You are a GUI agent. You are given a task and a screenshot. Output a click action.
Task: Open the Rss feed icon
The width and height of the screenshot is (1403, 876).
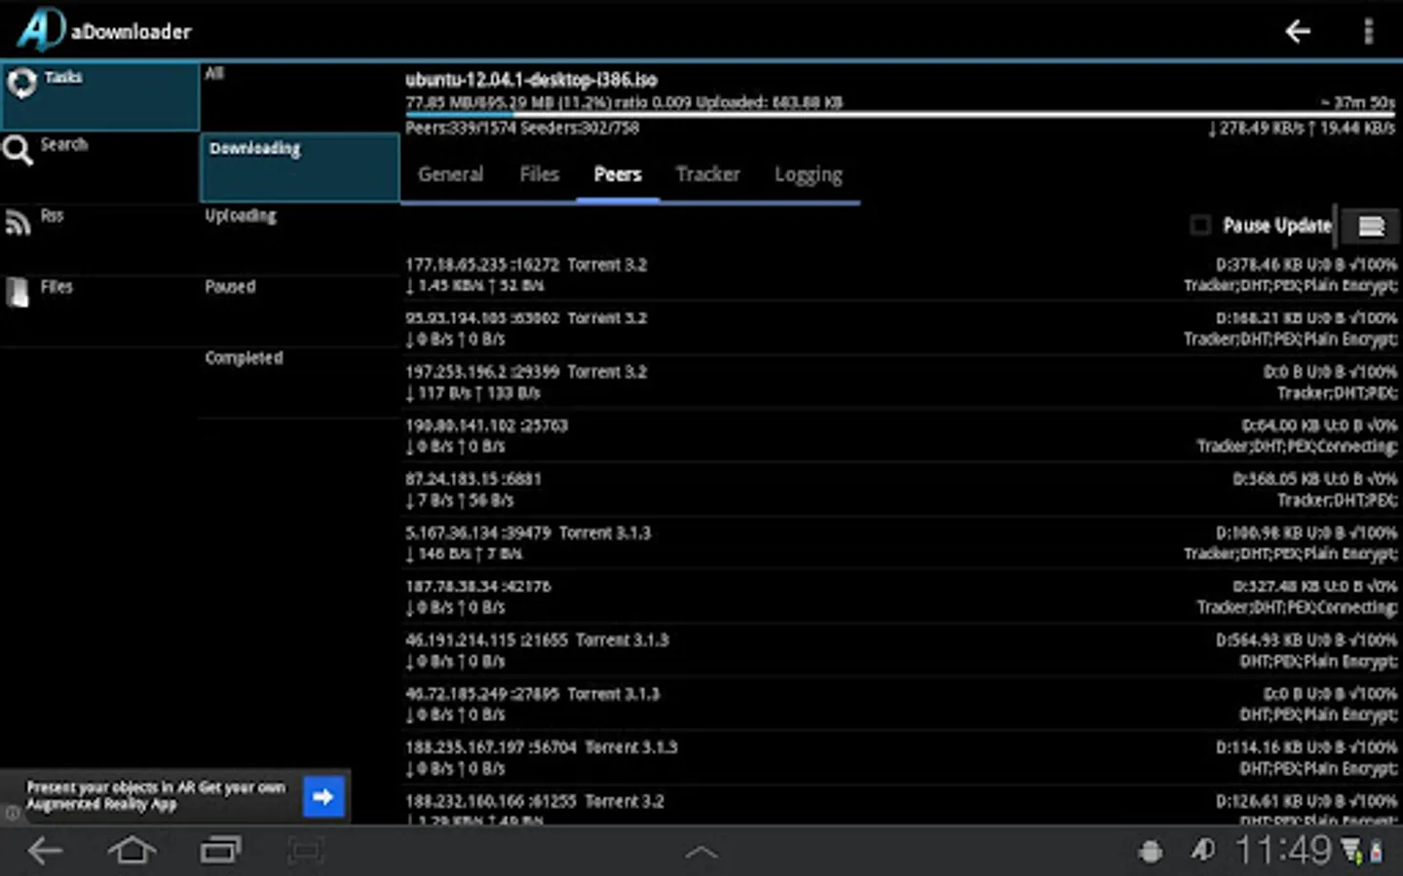(19, 222)
